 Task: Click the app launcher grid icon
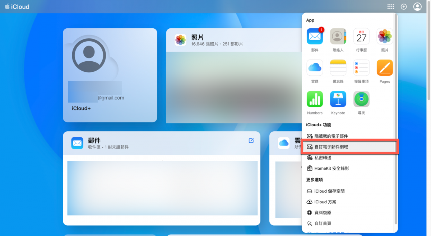(391, 7)
